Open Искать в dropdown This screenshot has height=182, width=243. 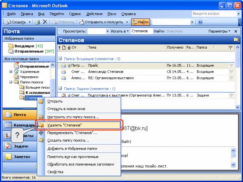click(120, 31)
